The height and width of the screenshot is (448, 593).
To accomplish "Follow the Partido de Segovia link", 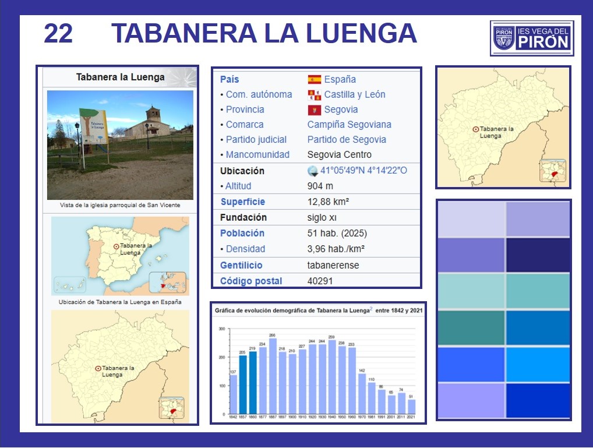I will pos(346,140).
